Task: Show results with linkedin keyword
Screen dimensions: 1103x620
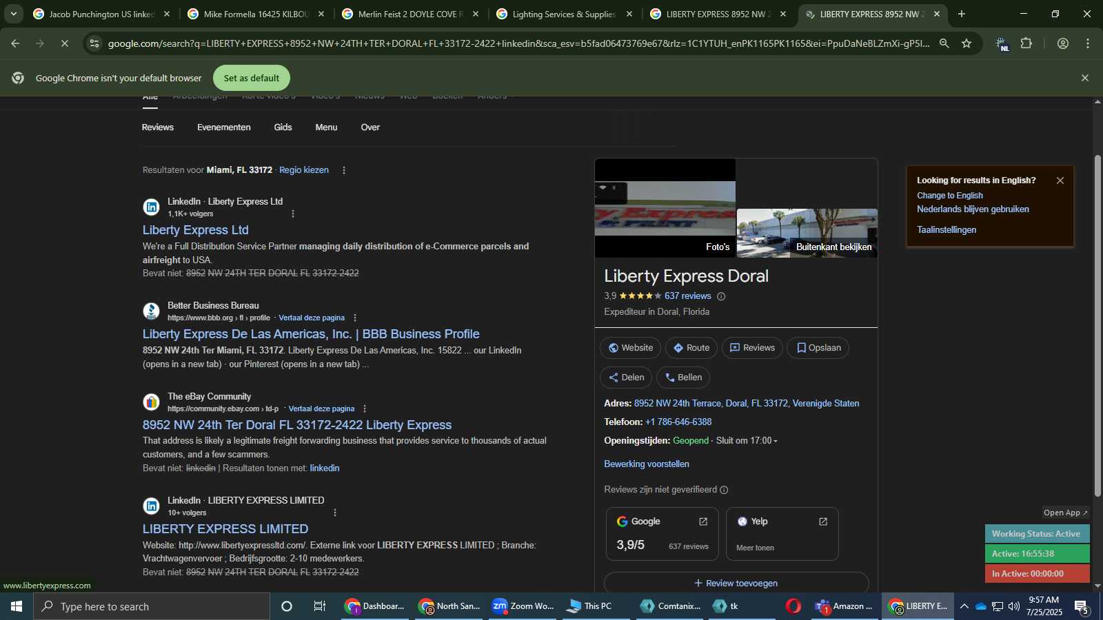Action: pyautogui.click(x=325, y=468)
